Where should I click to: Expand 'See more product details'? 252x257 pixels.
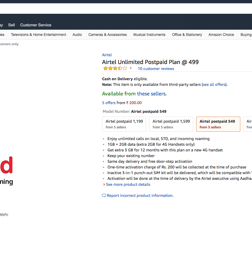(128, 185)
